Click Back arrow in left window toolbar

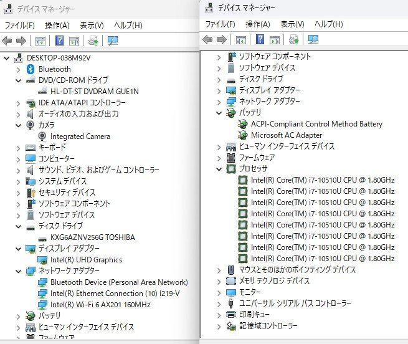click(x=7, y=41)
